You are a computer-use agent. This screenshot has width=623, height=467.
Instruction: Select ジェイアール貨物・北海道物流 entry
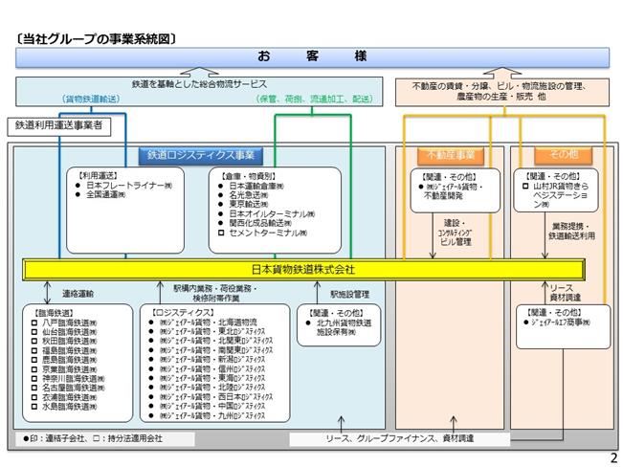203,322
